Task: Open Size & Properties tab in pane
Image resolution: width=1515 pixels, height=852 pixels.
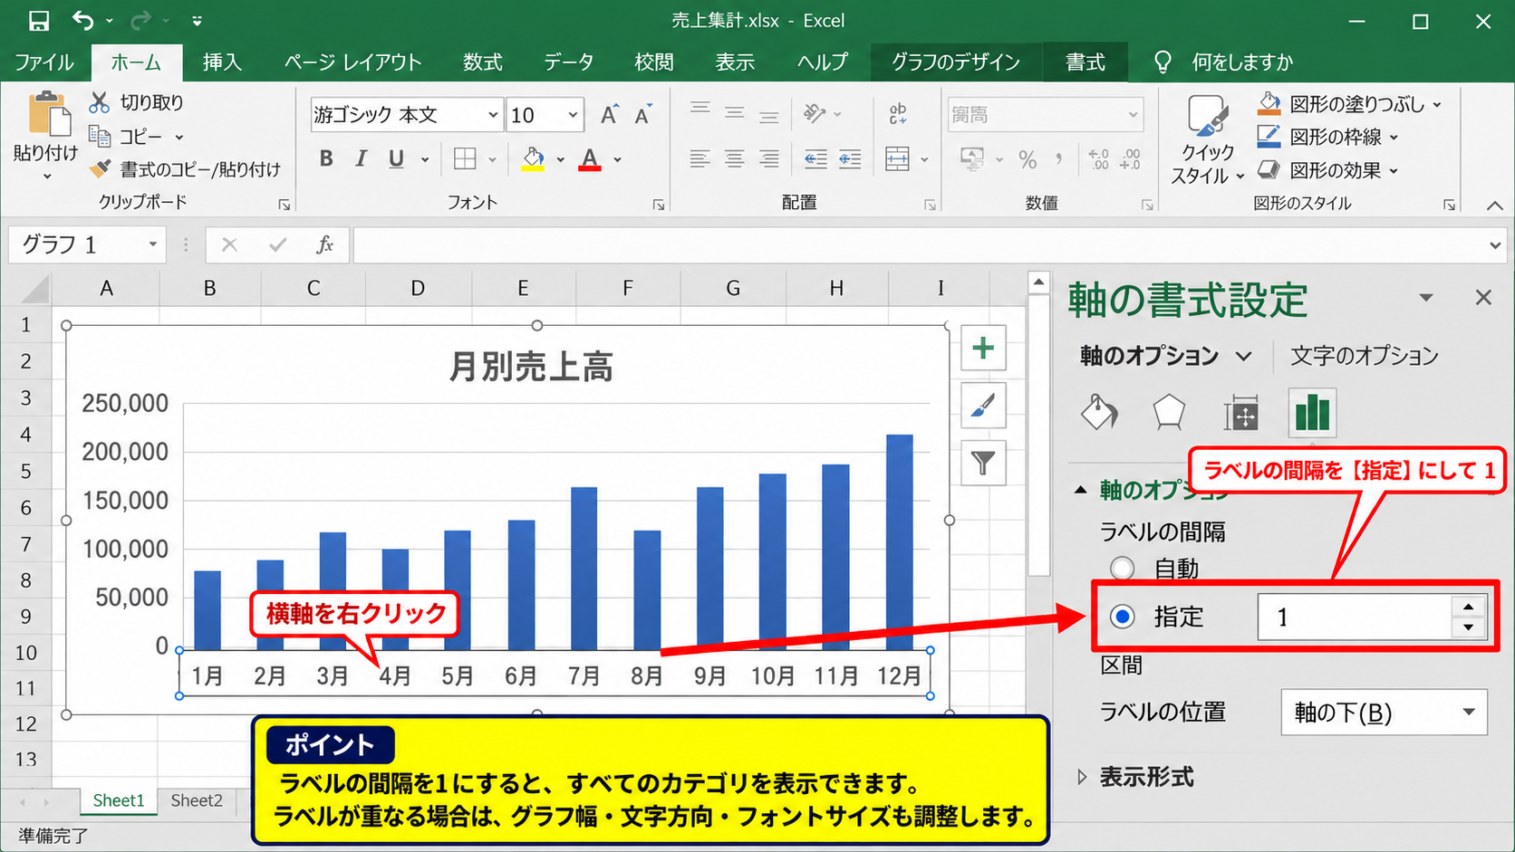Action: point(1240,415)
